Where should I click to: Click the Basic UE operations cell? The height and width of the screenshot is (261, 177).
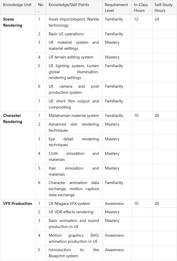click(x=74, y=34)
